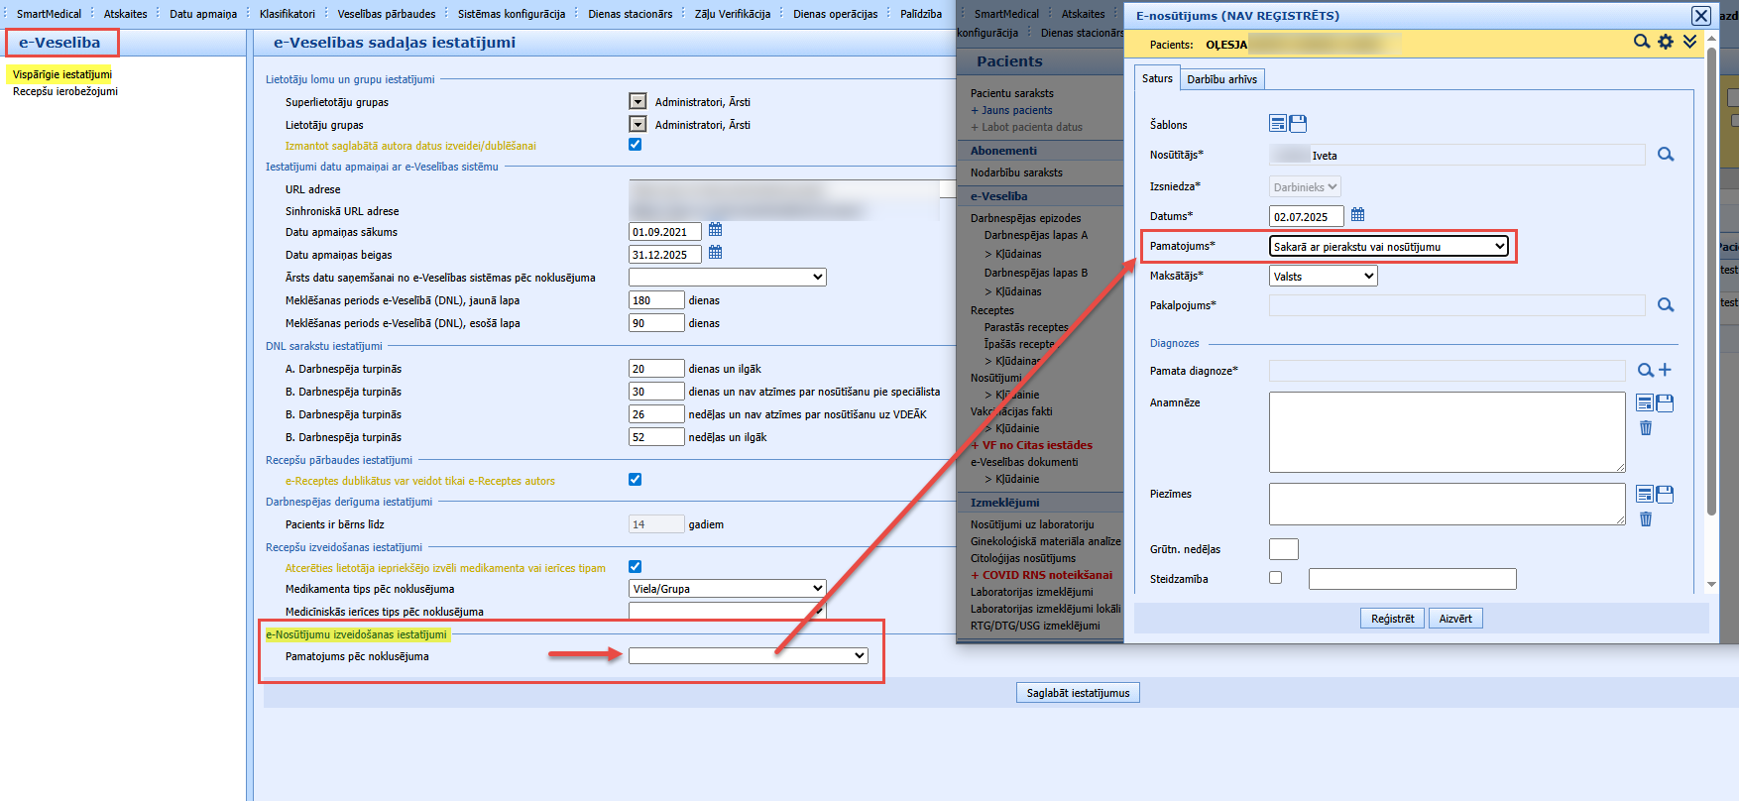The image size is (1739, 801).
Task: Open the Klasifikatori menu
Action: (x=287, y=14)
